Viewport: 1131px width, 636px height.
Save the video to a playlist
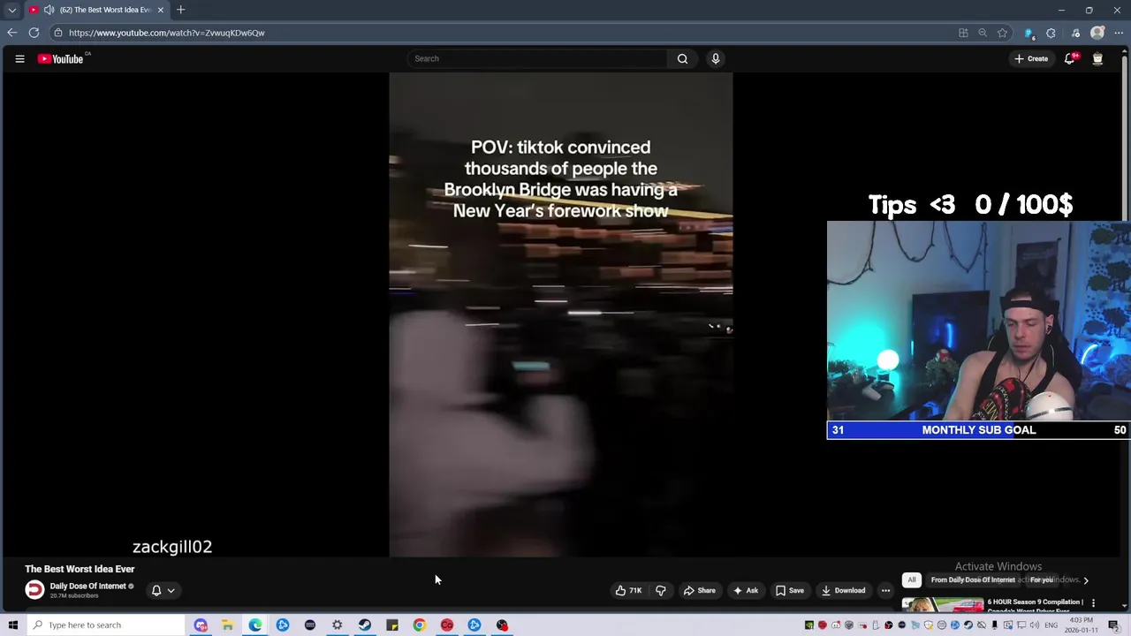[x=790, y=590]
